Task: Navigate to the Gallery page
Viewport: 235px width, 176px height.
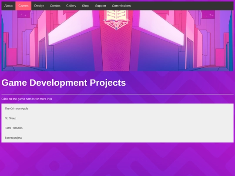Action: point(71,6)
